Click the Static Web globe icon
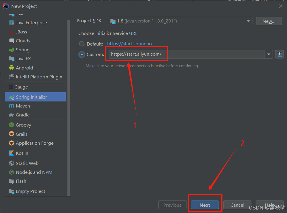This screenshot has height=213, width=287. [x=12, y=163]
